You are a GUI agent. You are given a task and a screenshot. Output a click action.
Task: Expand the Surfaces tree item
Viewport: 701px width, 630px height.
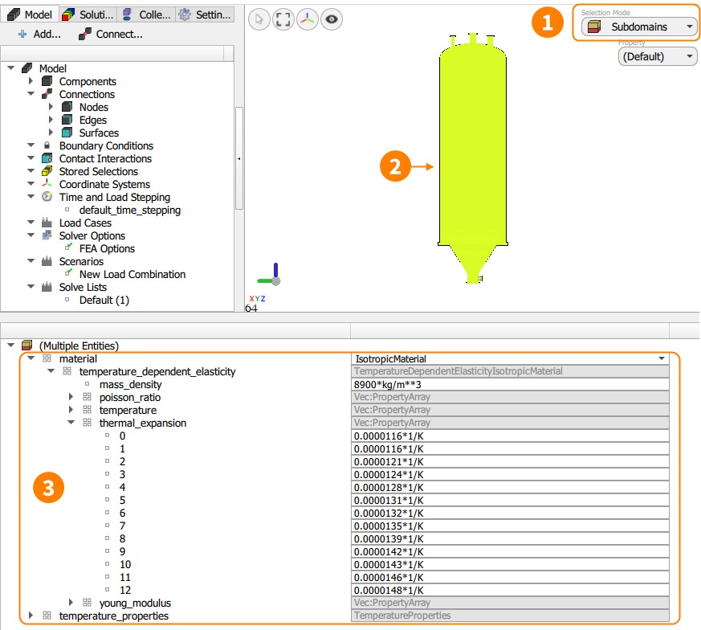click(51, 133)
